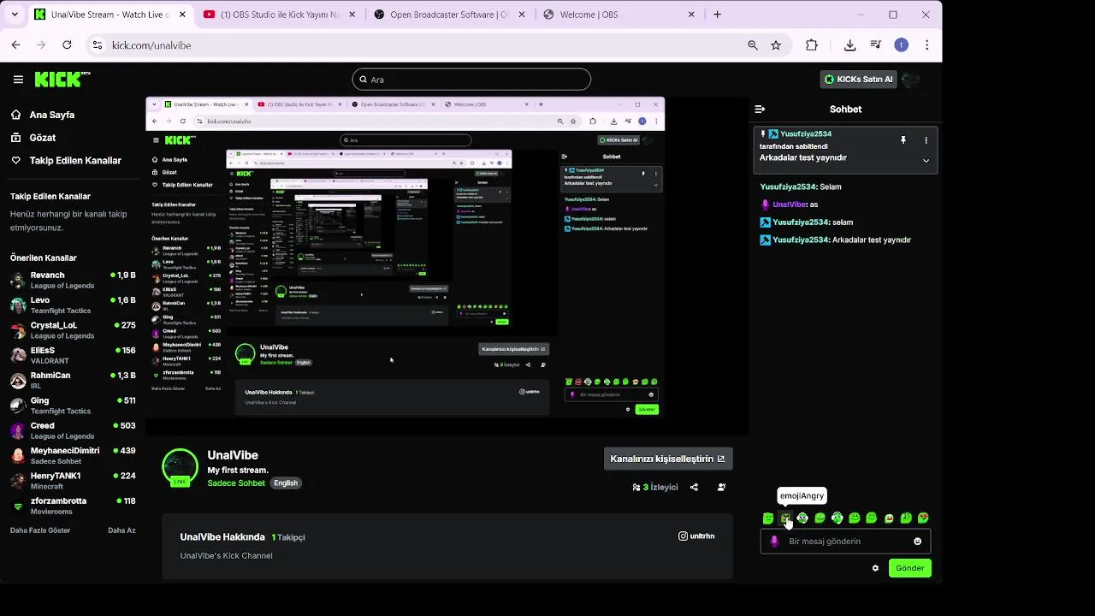Click the zoom magnifier icon in address bar
The width and height of the screenshot is (1095, 616).
pyautogui.click(x=753, y=45)
